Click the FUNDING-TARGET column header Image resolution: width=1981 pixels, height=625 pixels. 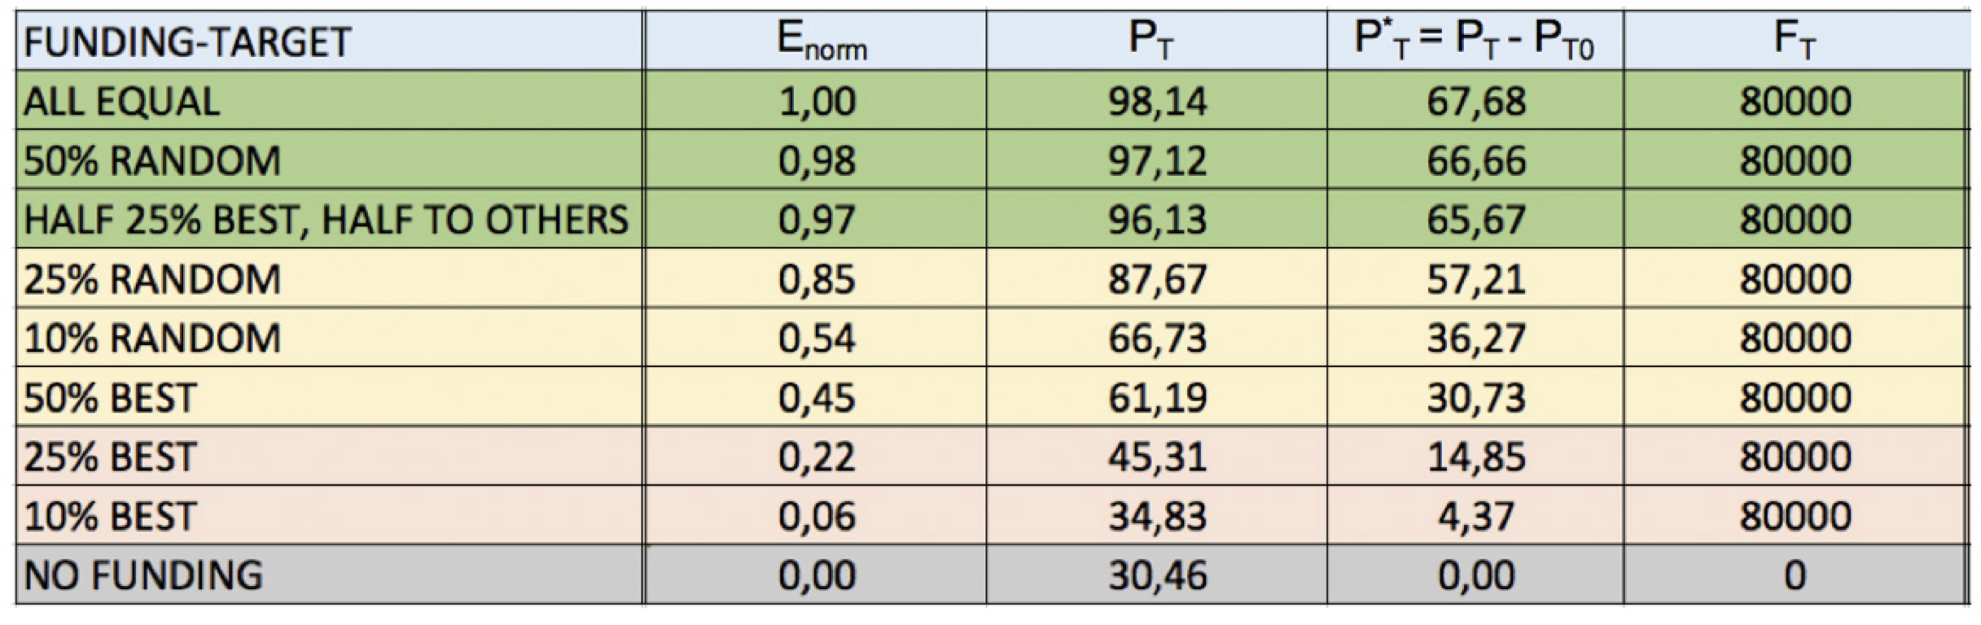tap(187, 42)
